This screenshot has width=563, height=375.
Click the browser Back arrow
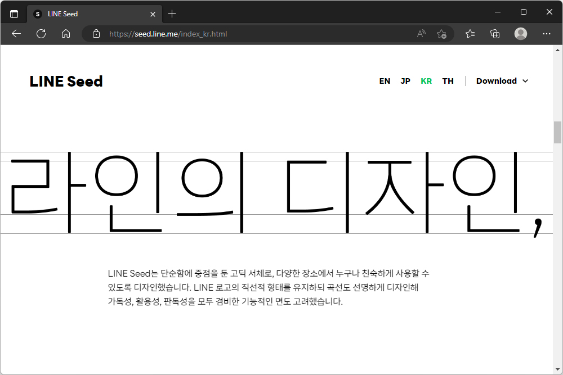pos(16,34)
